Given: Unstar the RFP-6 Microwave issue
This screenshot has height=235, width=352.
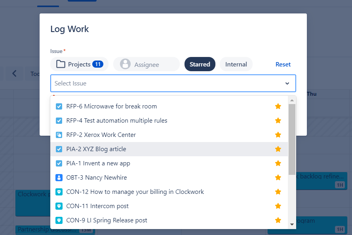Looking at the screenshot, I should (x=278, y=106).
